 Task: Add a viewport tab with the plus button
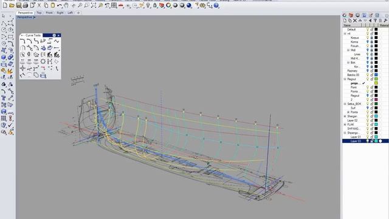[x=78, y=13]
